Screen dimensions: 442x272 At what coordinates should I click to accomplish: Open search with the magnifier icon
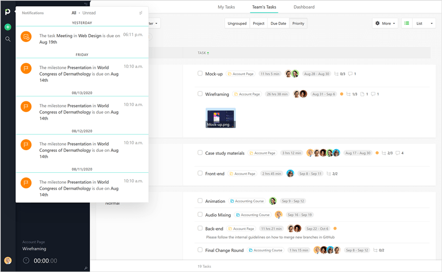[7, 39]
